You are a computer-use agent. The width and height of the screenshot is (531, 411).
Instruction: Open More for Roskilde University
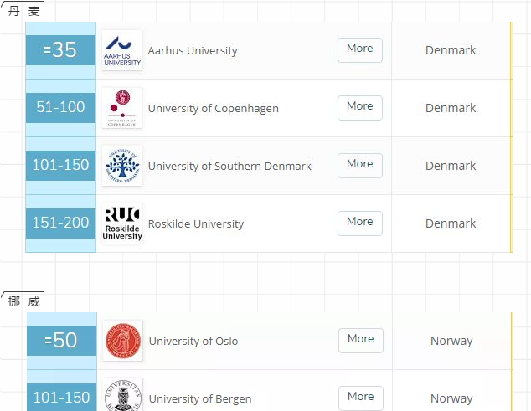[360, 223]
